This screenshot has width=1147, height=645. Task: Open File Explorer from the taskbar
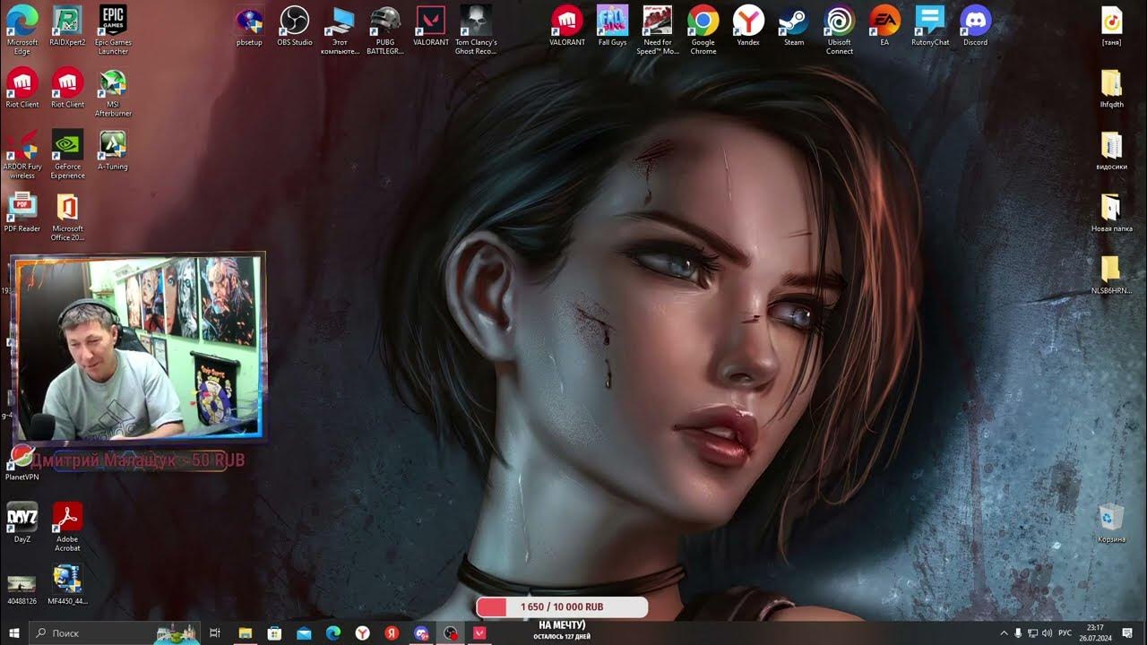tap(245, 633)
